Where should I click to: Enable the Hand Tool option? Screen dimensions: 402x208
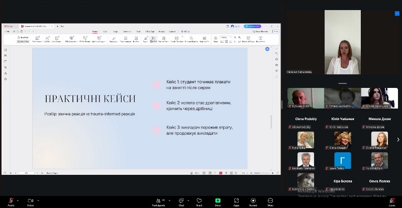click(23, 37)
